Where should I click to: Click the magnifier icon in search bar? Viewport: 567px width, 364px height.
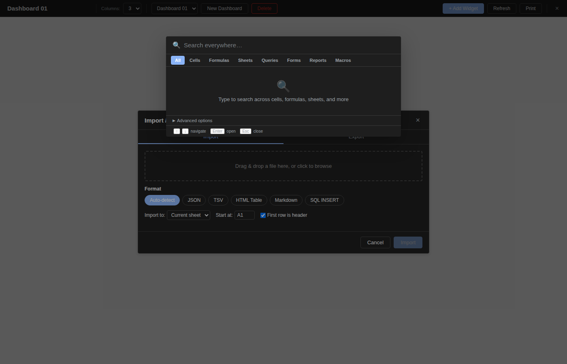(176, 45)
